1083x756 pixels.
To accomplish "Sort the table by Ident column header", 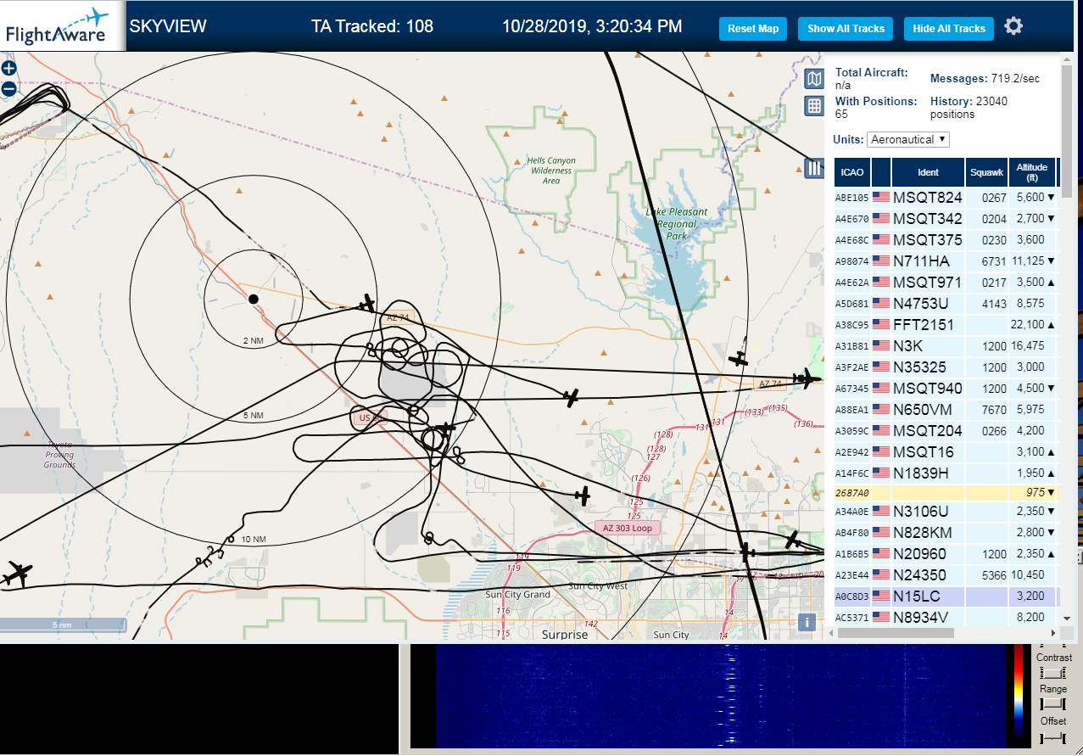I will (929, 172).
